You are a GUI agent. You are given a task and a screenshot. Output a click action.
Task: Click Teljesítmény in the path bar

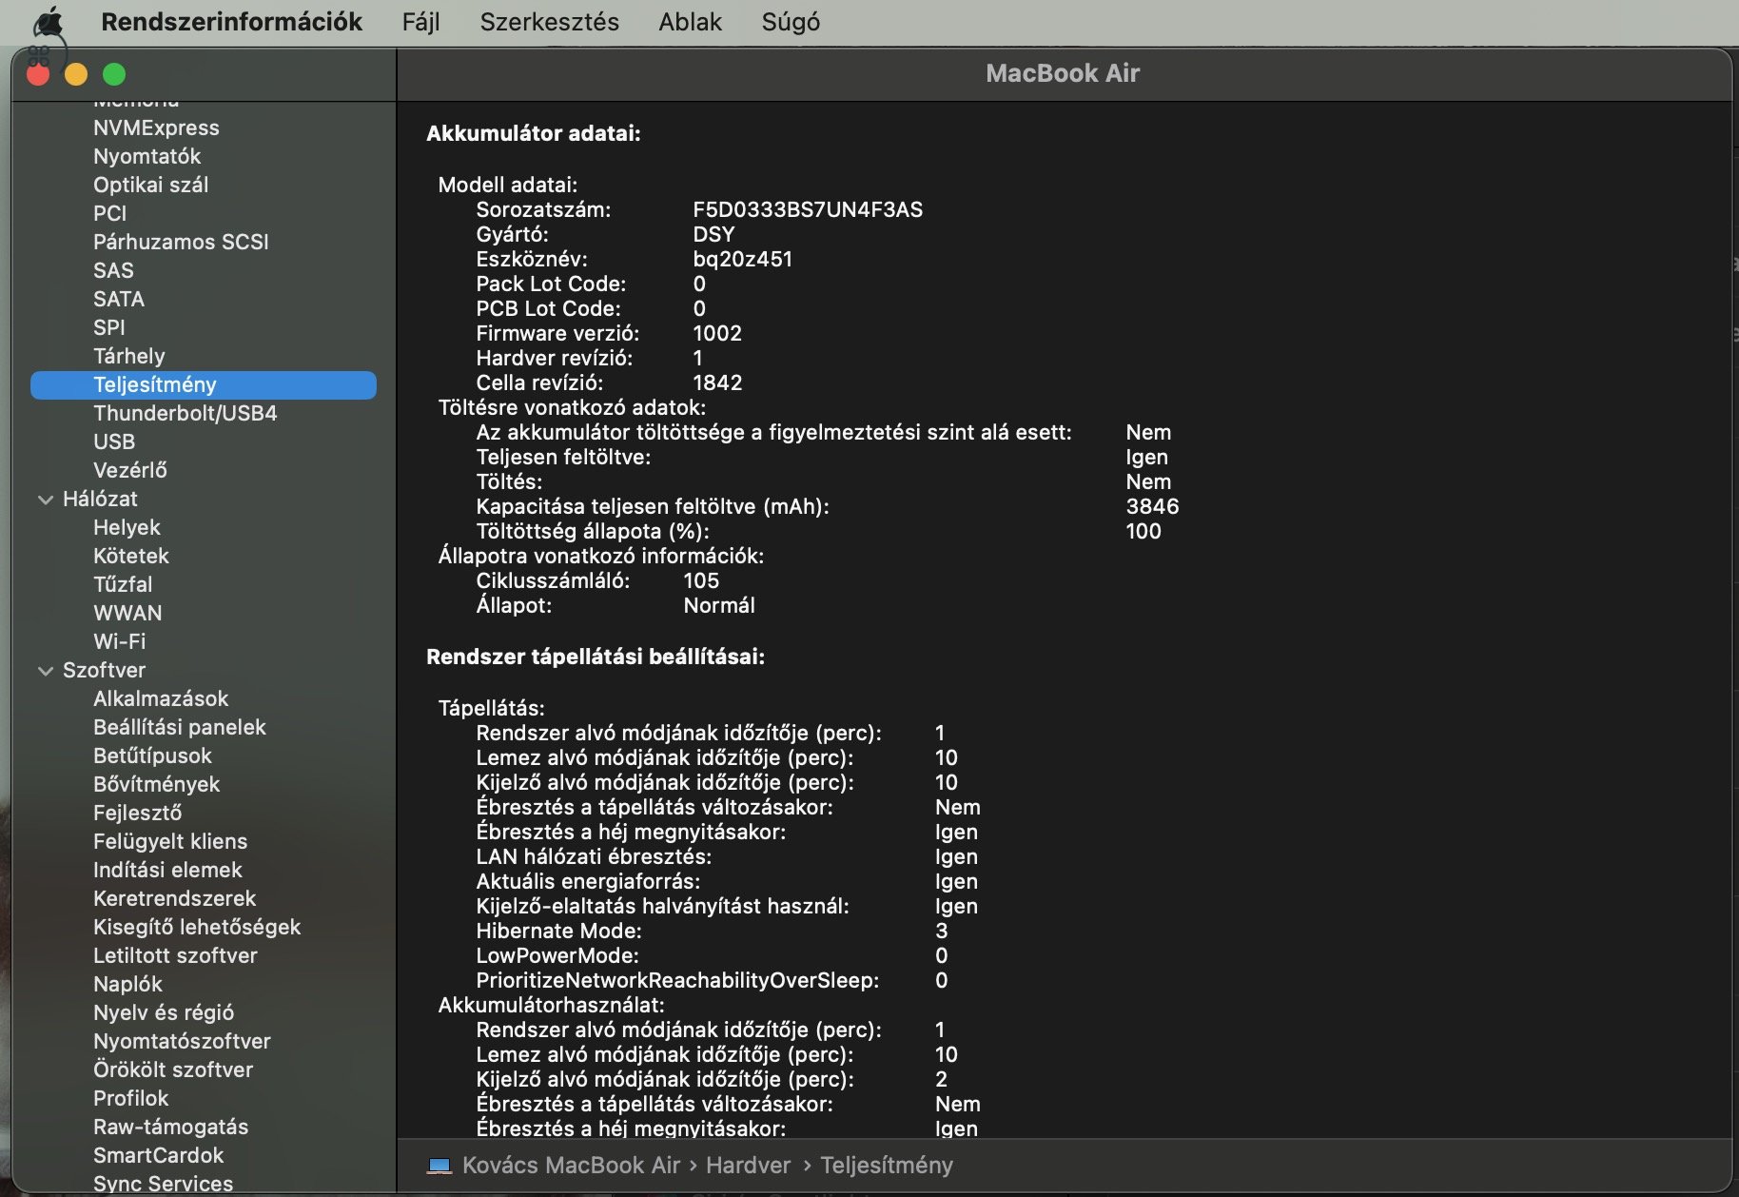pyautogui.click(x=887, y=1166)
